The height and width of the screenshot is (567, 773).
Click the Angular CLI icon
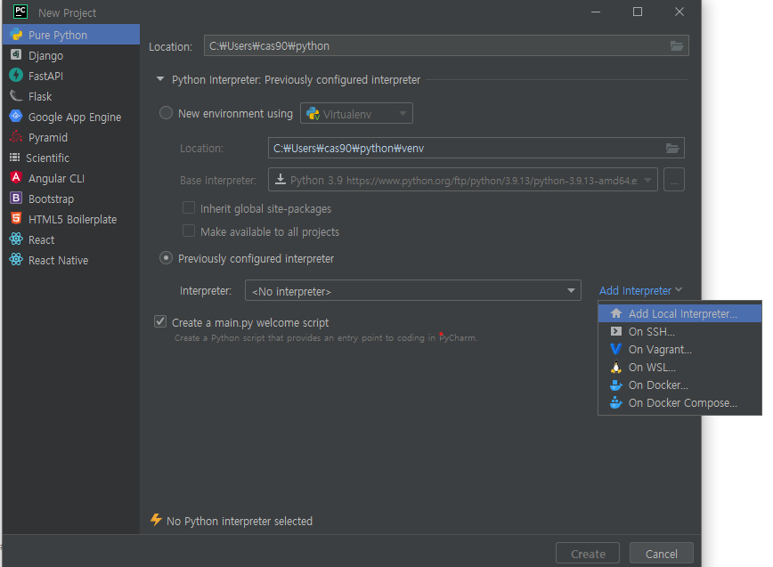point(16,178)
